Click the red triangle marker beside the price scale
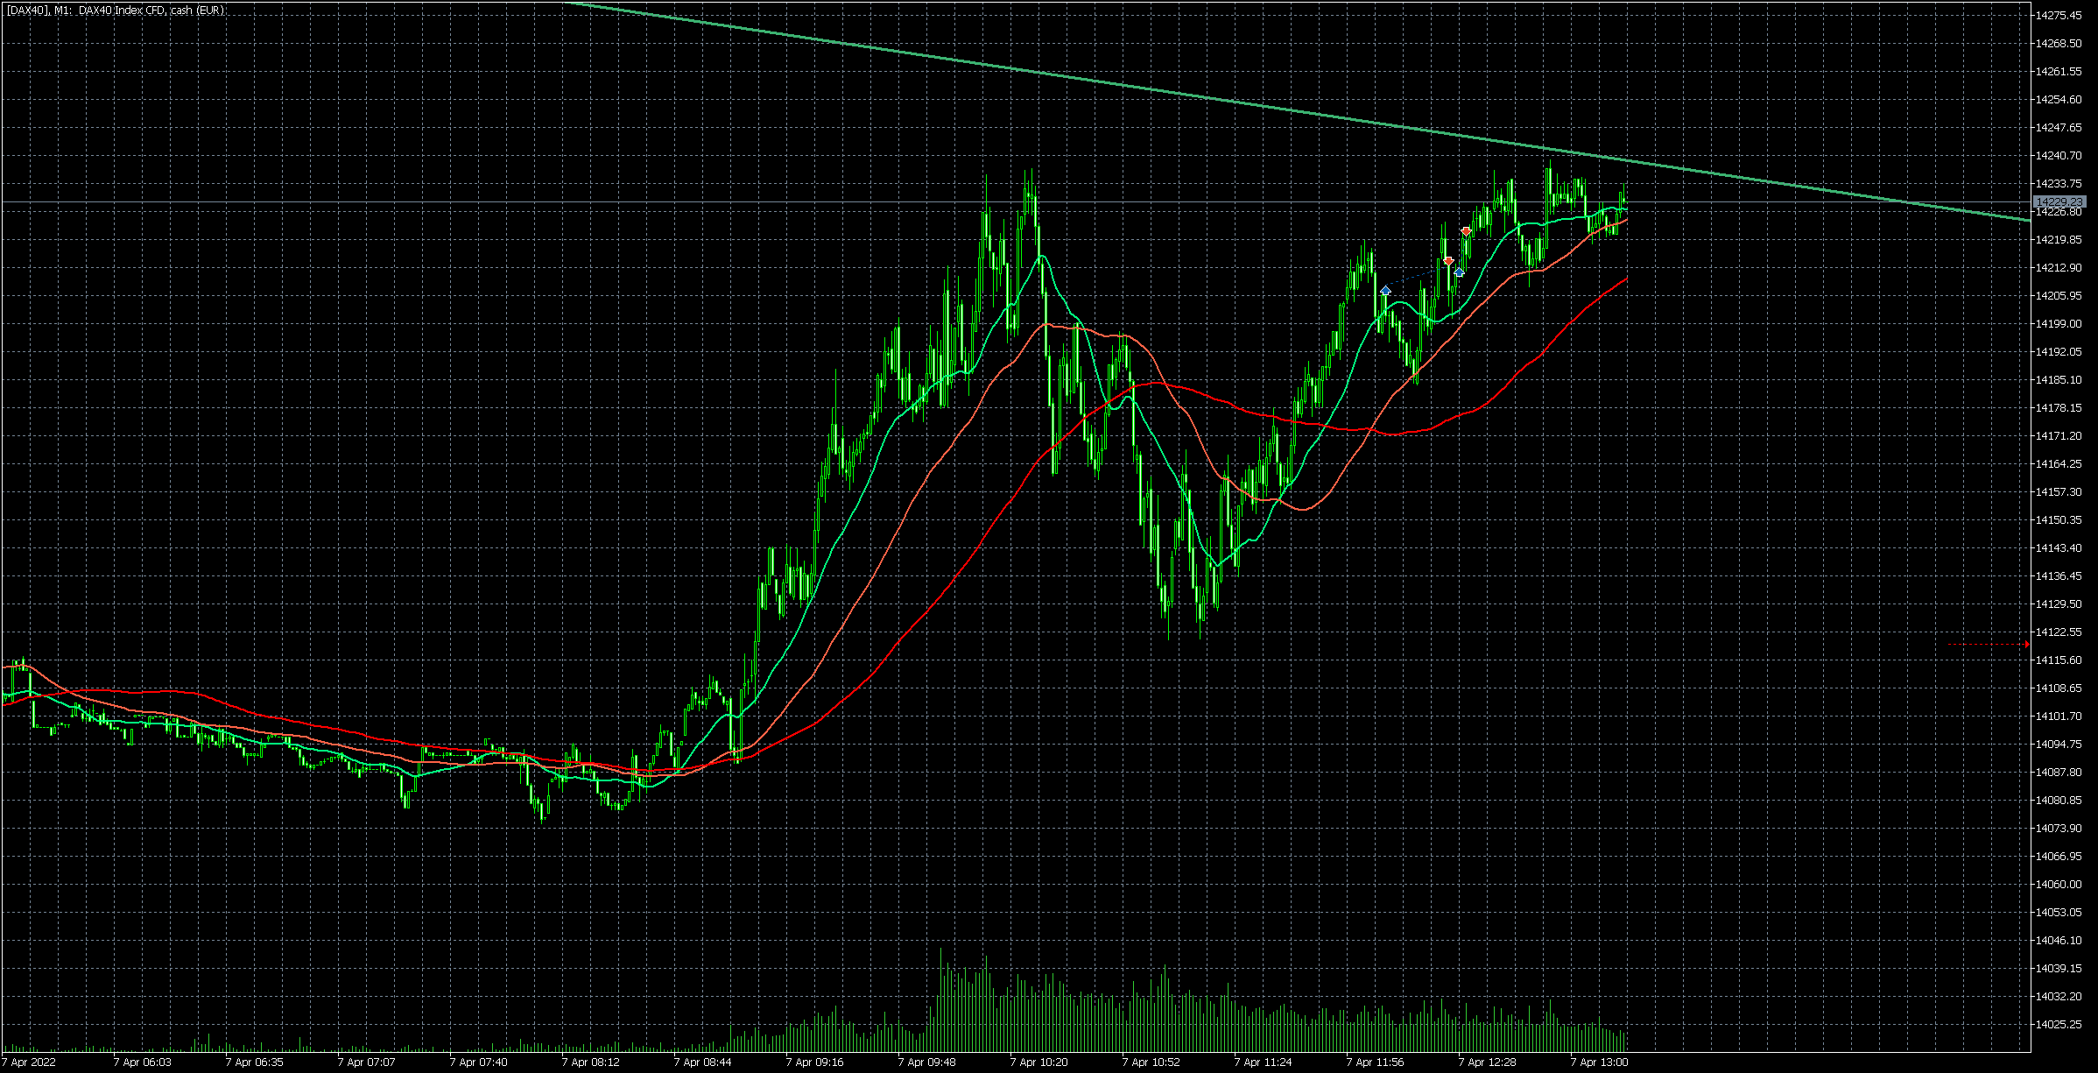 coord(2026,645)
